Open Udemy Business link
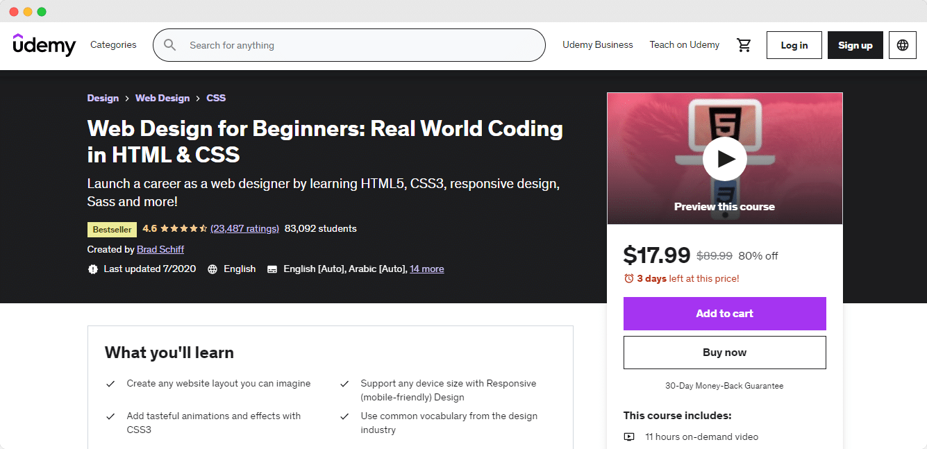Viewport: 927px width, 449px height. point(598,45)
